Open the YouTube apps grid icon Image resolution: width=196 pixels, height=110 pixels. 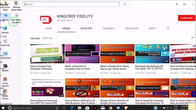(x=184, y=4)
